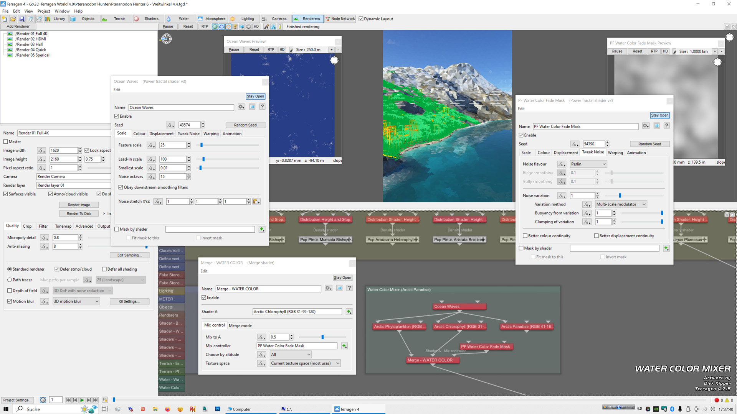
Task: Enable Mask by shader in PF Water Color Fade Mask
Action: (521, 248)
